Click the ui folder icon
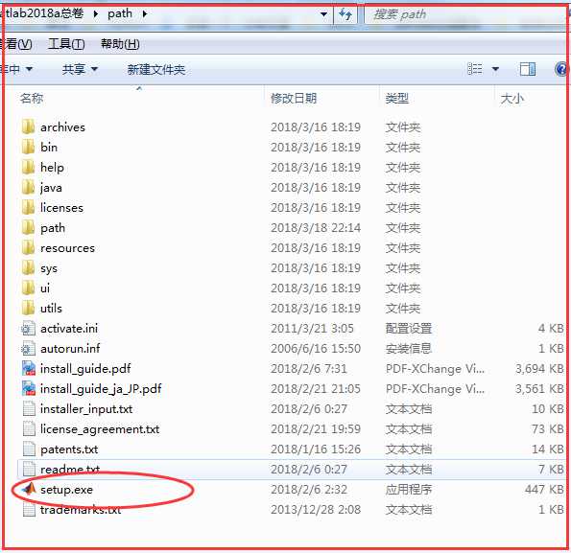The width and height of the screenshot is (571, 553). [x=29, y=288]
